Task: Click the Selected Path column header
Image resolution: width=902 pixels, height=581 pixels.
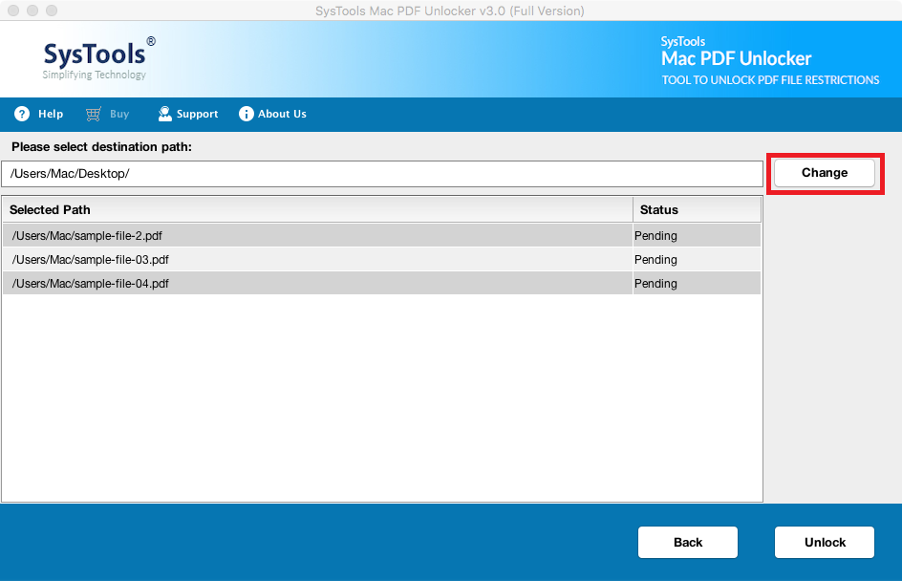Action: (x=317, y=210)
